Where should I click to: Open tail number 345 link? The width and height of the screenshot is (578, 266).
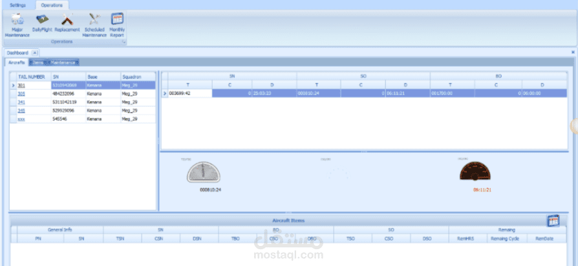[x=21, y=111]
